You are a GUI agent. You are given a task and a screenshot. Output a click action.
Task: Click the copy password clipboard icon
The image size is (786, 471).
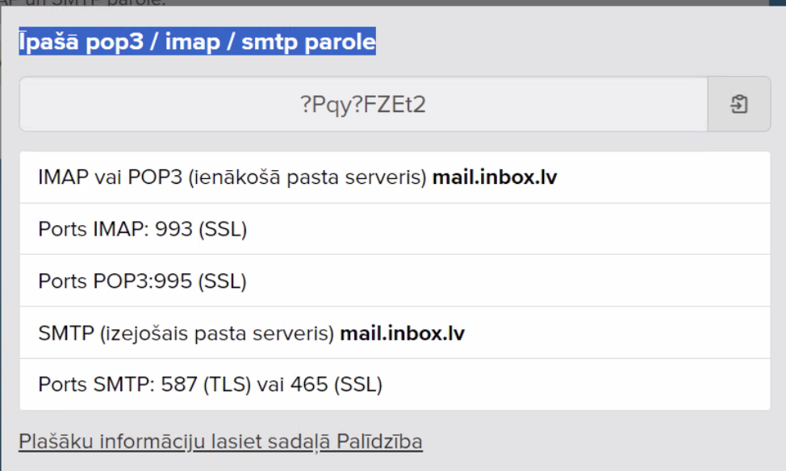pyautogui.click(x=738, y=104)
